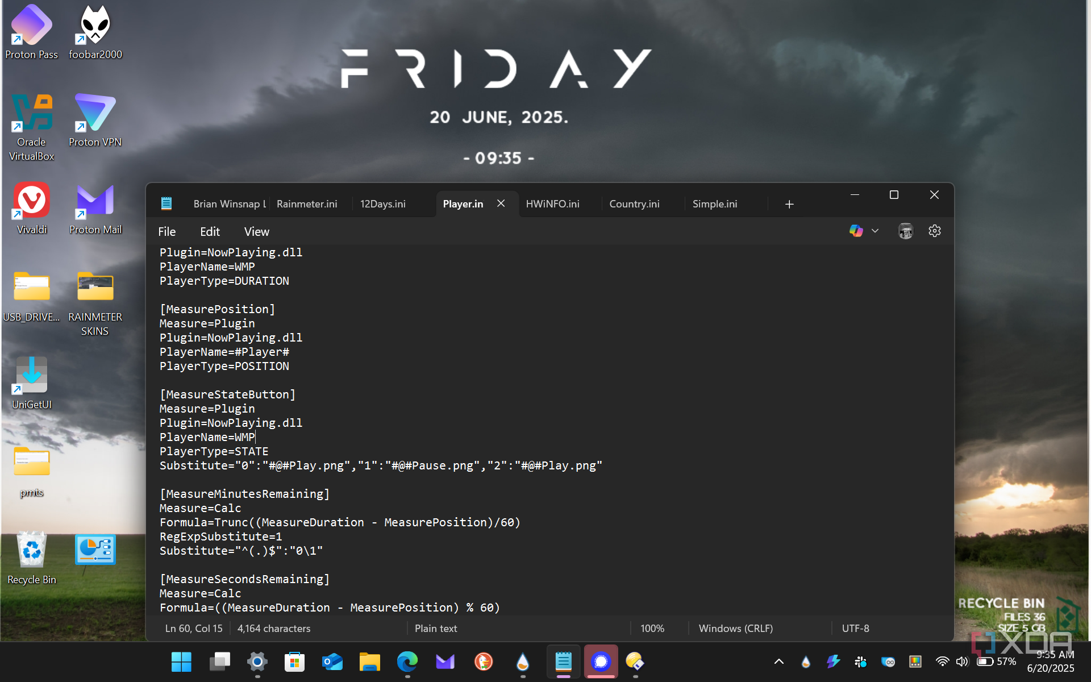Open the Copilot icon in Notepad
The image size is (1091, 682).
(856, 231)
